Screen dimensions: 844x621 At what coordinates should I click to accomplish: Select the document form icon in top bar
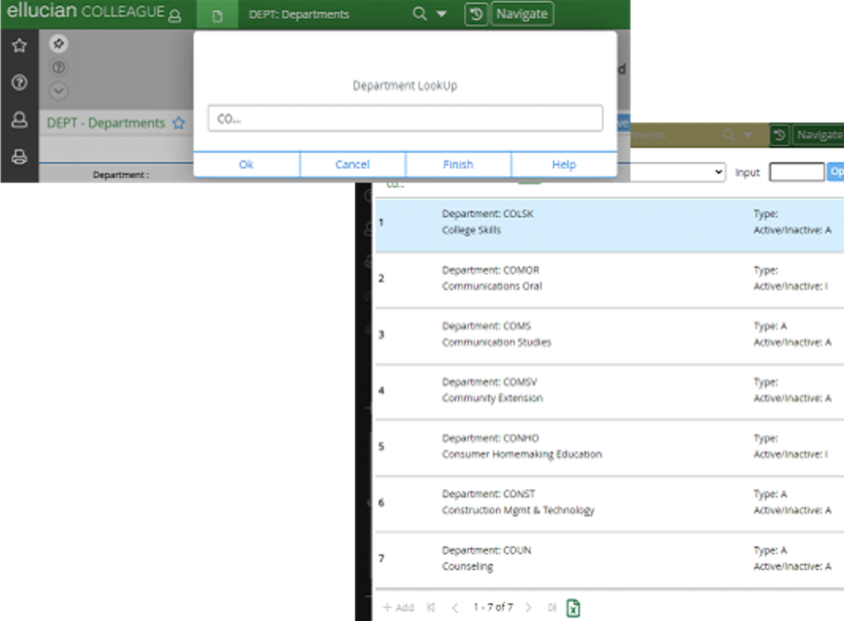[x=217, y=16]
